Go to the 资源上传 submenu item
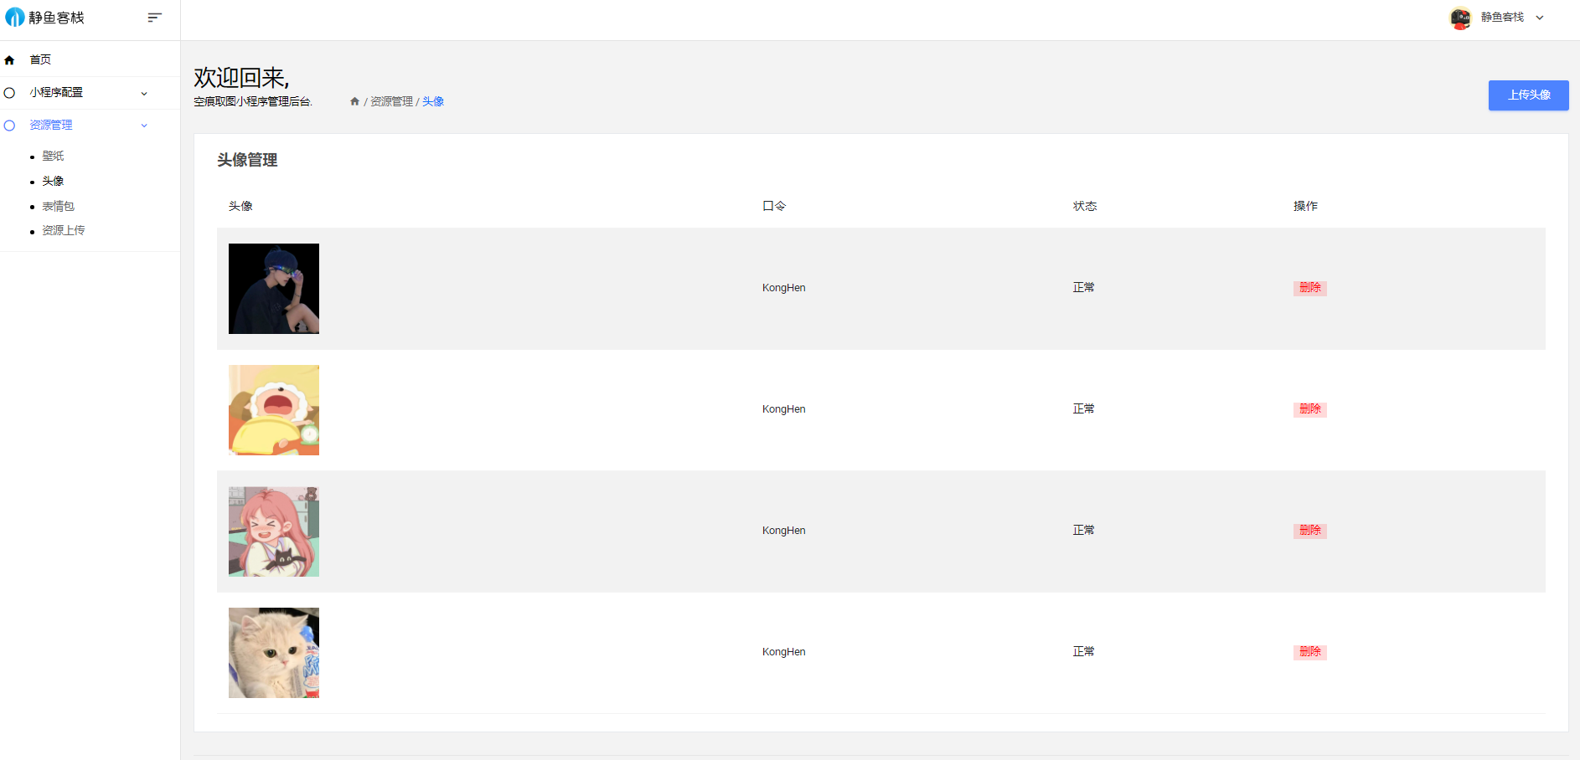1580x760 pixels. tap(63, 230)
